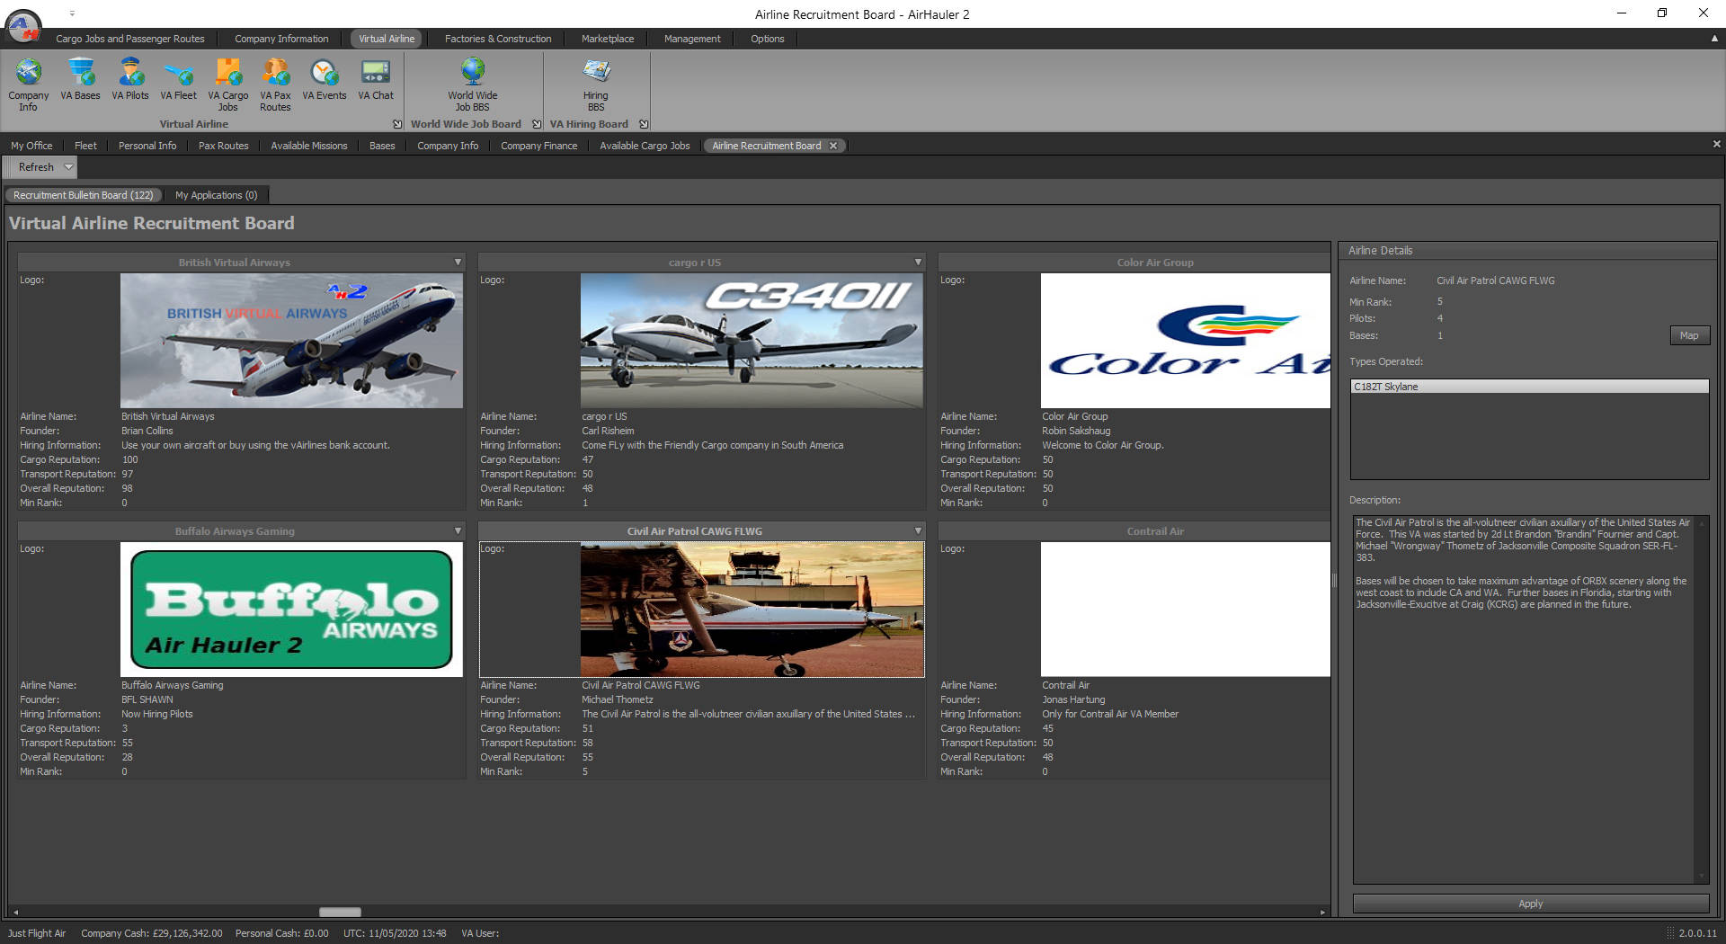Screen dimensions: 1726x944
Task: Select the cargo r US logo image
Action: 752,341
